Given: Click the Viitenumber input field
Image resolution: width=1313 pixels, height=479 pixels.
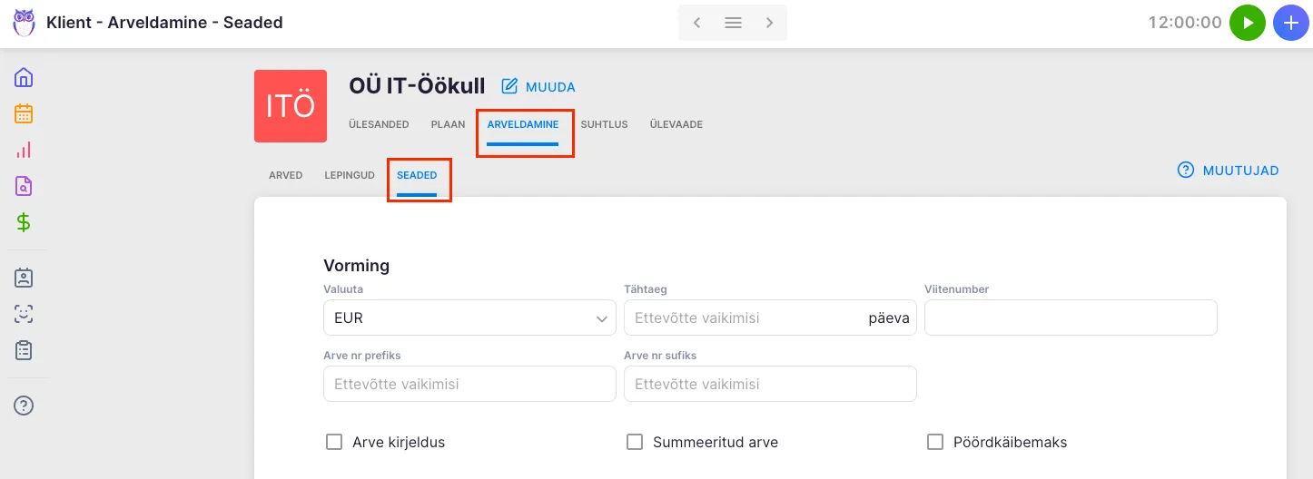Looking at the screenshot, I should click(1071, 318).
